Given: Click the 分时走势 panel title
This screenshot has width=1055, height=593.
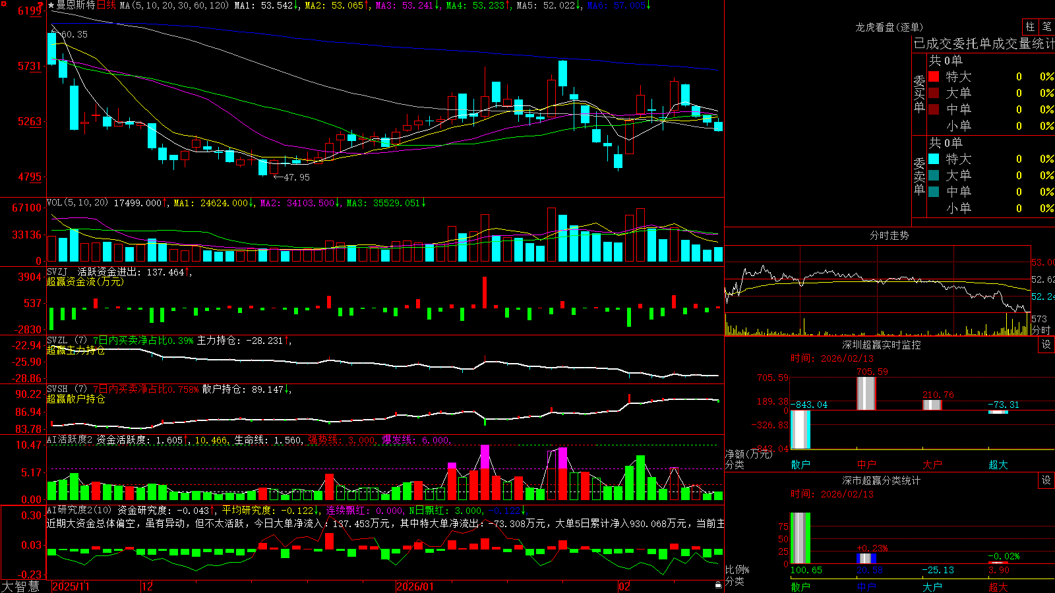Looking at the screenshot, I should point(889,235).
